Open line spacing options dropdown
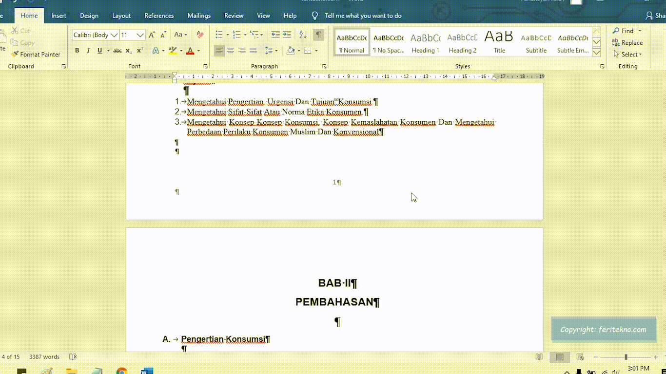 [x=271, y=51]
